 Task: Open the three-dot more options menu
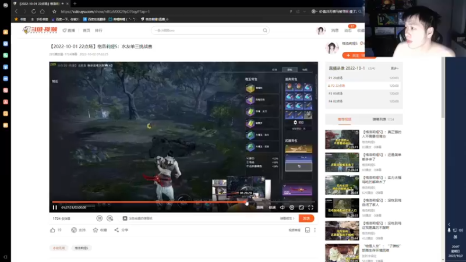coord(315,230)
